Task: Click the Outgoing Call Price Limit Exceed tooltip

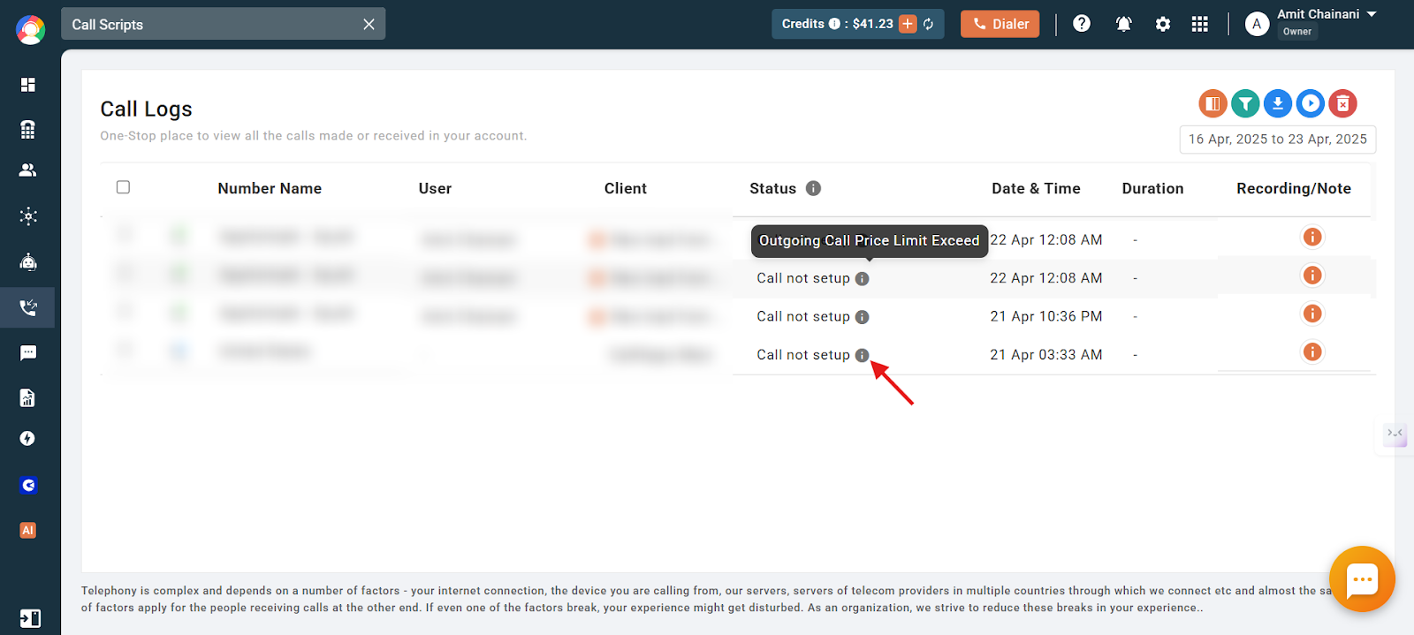Action: pyautogui.click(x=870, y=240)
